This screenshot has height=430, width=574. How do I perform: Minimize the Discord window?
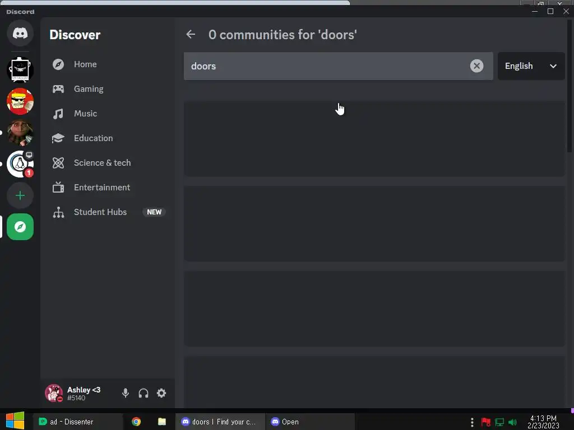(x=535, y=11)
